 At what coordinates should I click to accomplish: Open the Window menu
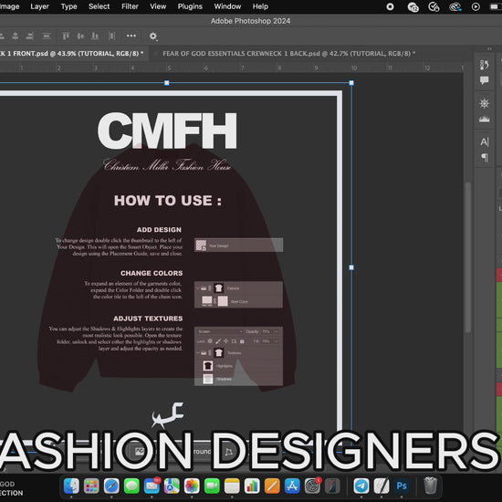[227, 6]
